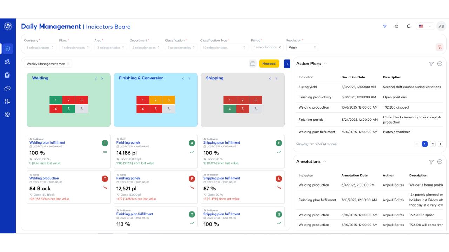Open settings gear in top header

(397, 26)
